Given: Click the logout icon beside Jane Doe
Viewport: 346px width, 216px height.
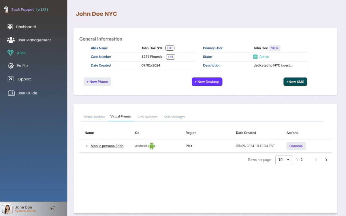Looking at the screenshot, I should [x=53, y=209].
